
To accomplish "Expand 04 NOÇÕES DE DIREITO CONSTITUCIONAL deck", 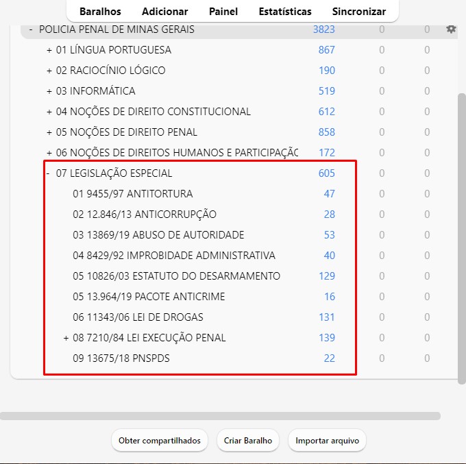I will pos(49,112).
